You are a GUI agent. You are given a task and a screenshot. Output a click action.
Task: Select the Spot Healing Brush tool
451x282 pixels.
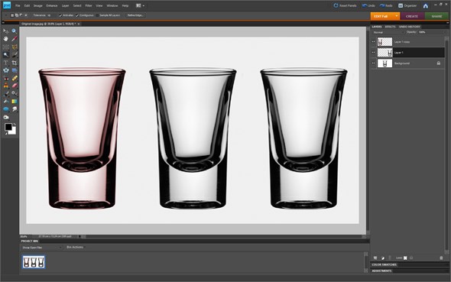point(14,78)
